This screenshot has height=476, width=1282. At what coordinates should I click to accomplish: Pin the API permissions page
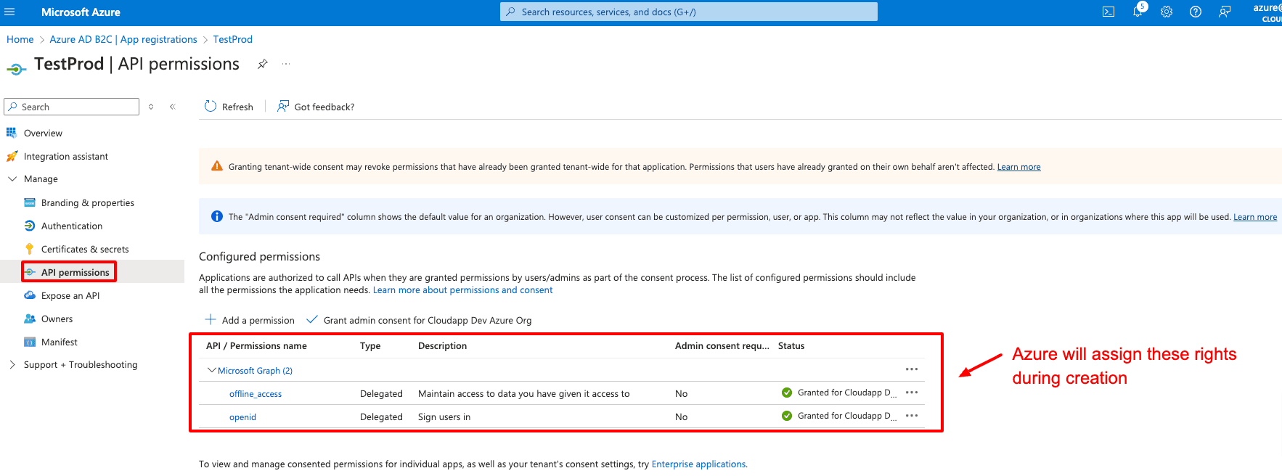[x=263, y=65]
